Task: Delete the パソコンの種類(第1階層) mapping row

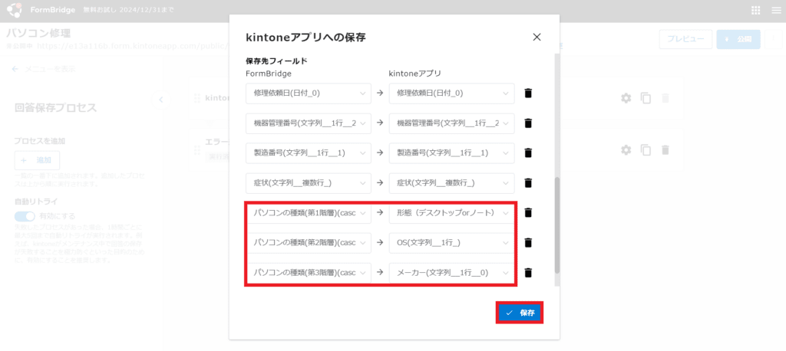Action: pos(528,212)
